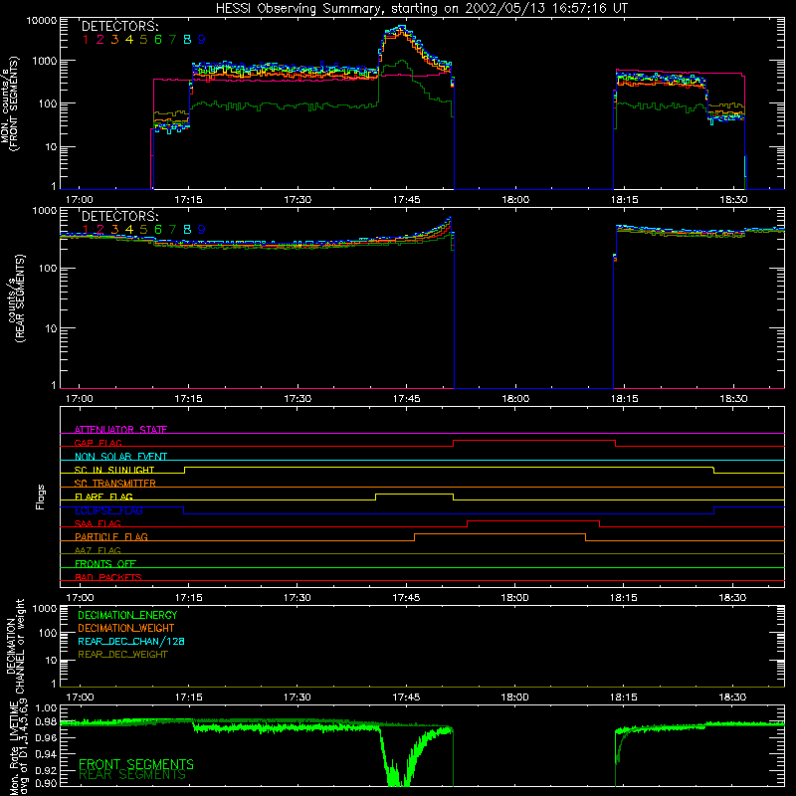Click the 1.00 tick on livetime axis
This screenshot has width=796, height=796.
pos(46,708)
